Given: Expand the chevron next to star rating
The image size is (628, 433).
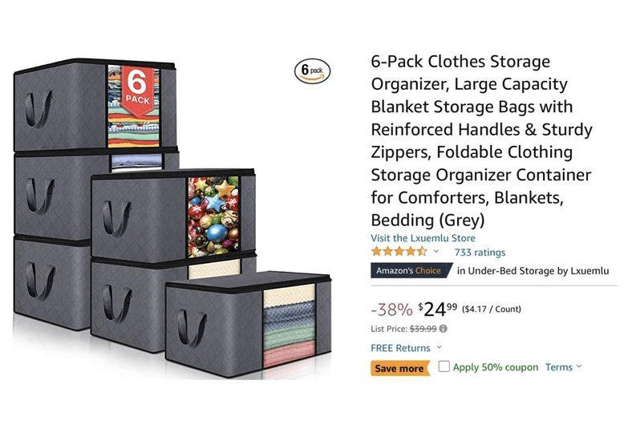Looking at the screenshot, I should click(436, 252).
